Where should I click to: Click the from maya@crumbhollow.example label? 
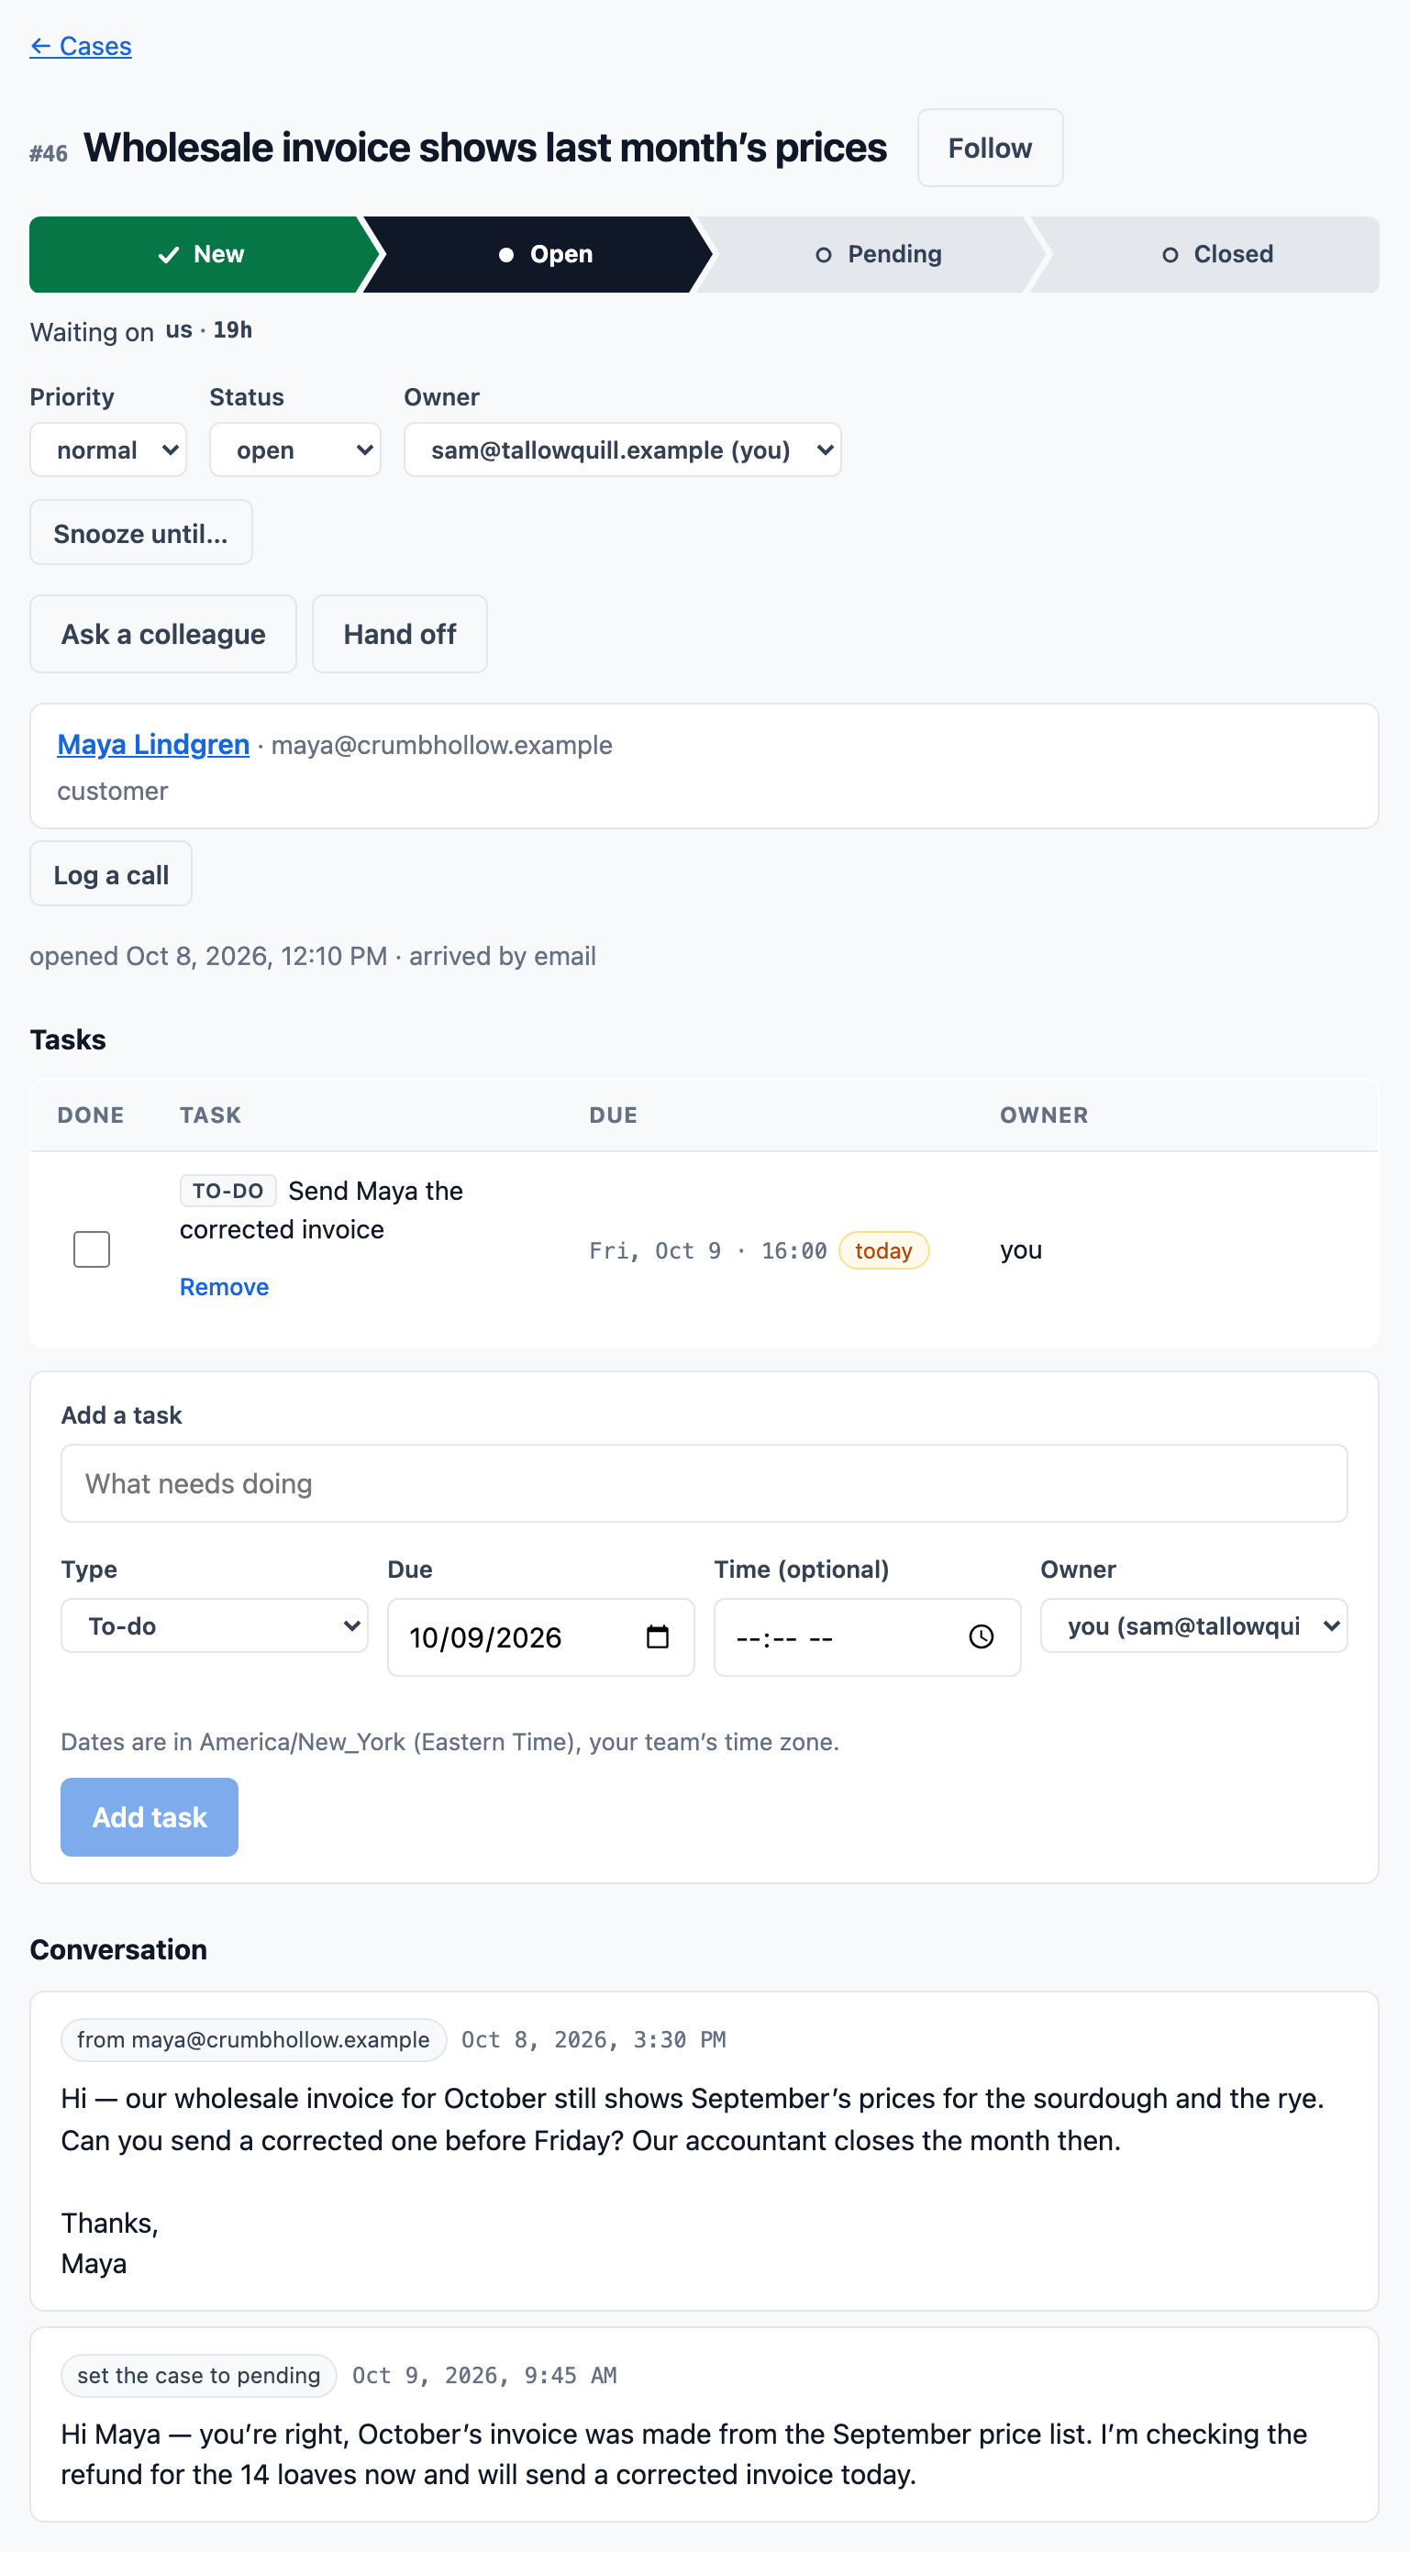tap(254, 2040)
